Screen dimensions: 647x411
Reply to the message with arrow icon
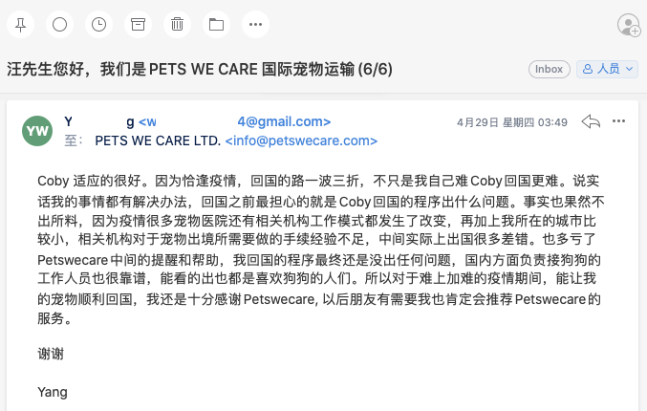pyautogui.click(x=592, y=121)
